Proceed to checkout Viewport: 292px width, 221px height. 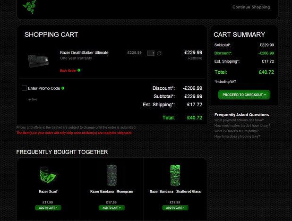click(244, 94)
